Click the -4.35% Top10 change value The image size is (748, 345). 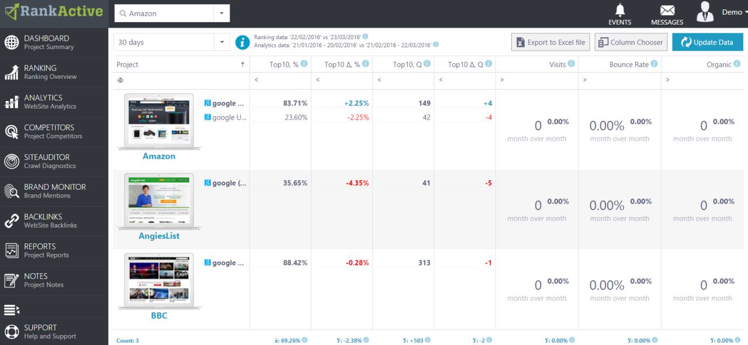(357, 183)
